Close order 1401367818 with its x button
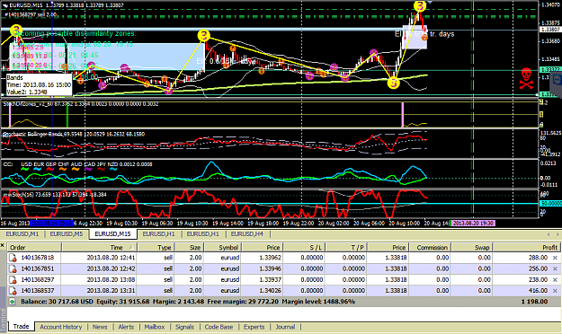 coord(555,258)
